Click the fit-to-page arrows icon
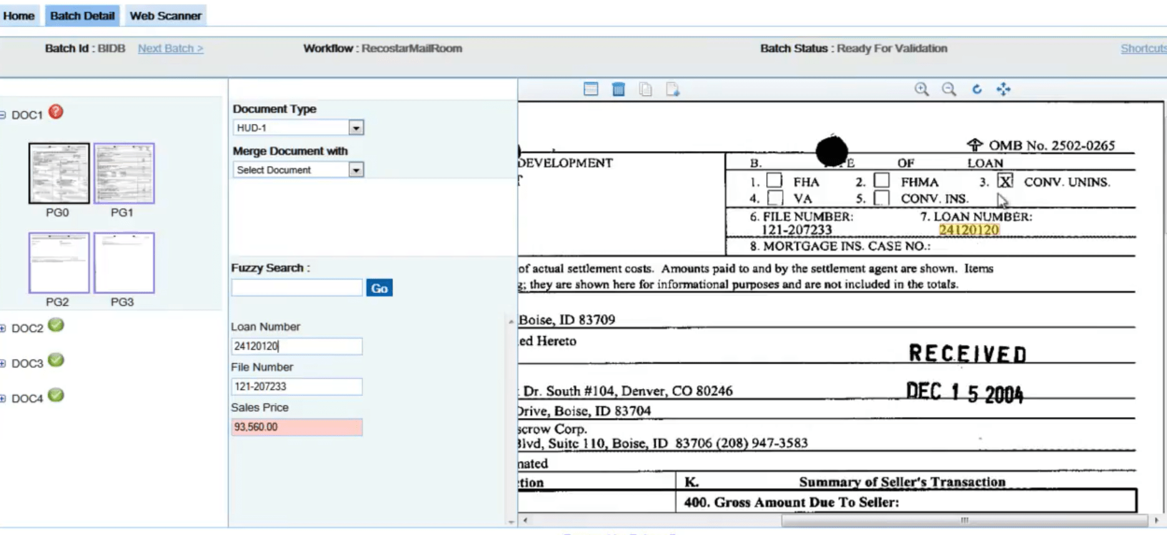Viewport: 1167px width, 535px height. [x=1003, y=89]
